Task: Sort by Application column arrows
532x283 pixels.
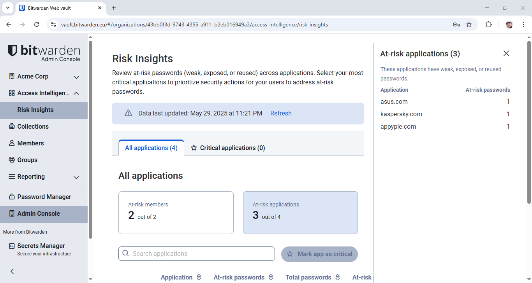Action: (x=199, y=277)
